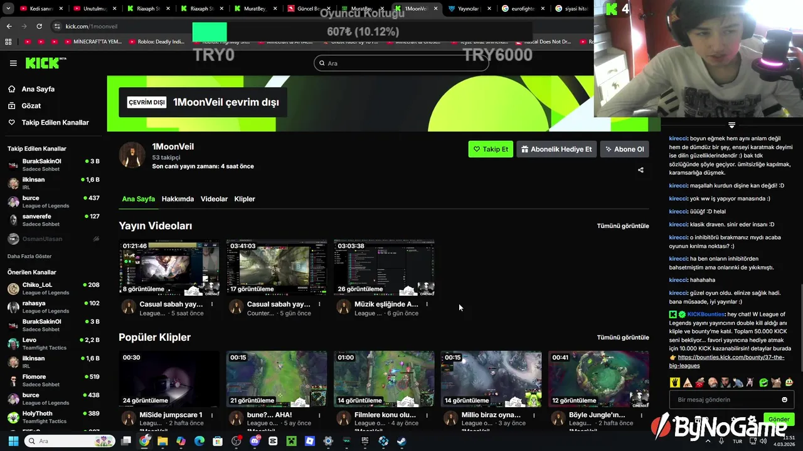Open the MiSide jumpscare 1 clip thumbnail

click(x=169, y=379)
